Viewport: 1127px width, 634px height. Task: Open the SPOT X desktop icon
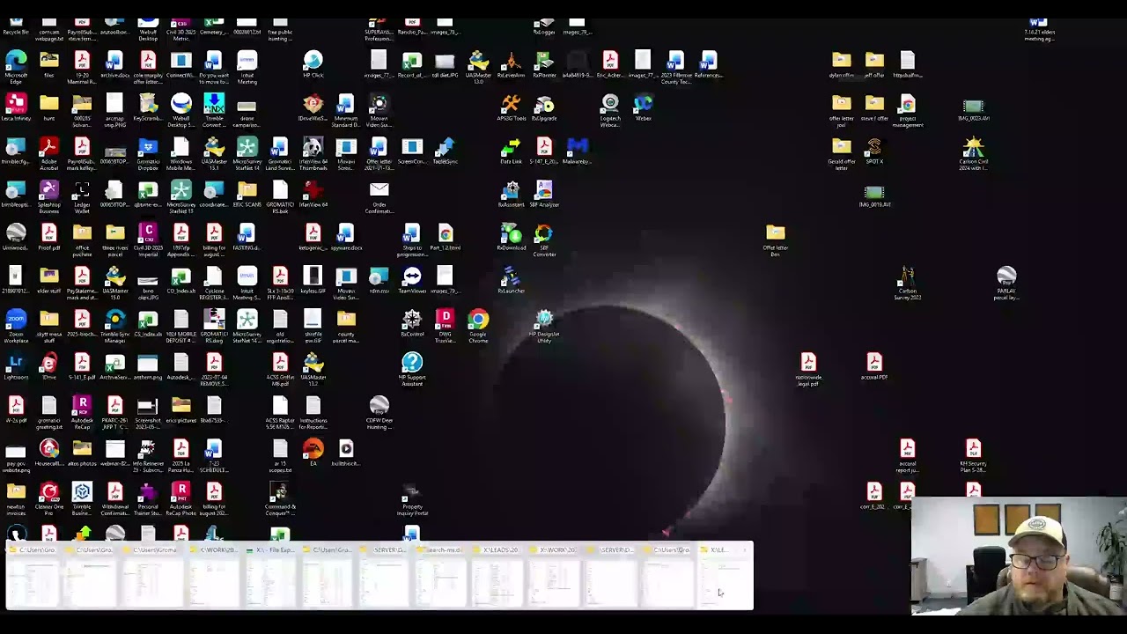click(874, 148)
